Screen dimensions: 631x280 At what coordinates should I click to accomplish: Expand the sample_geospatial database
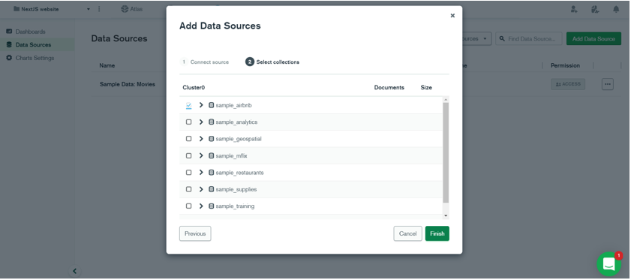201,139
